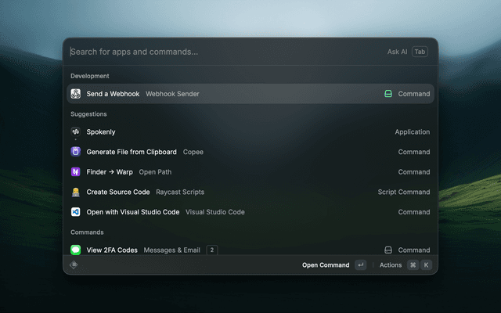Select the Send a Webhook command
This screenshot has height=313, width=501.
250,94
